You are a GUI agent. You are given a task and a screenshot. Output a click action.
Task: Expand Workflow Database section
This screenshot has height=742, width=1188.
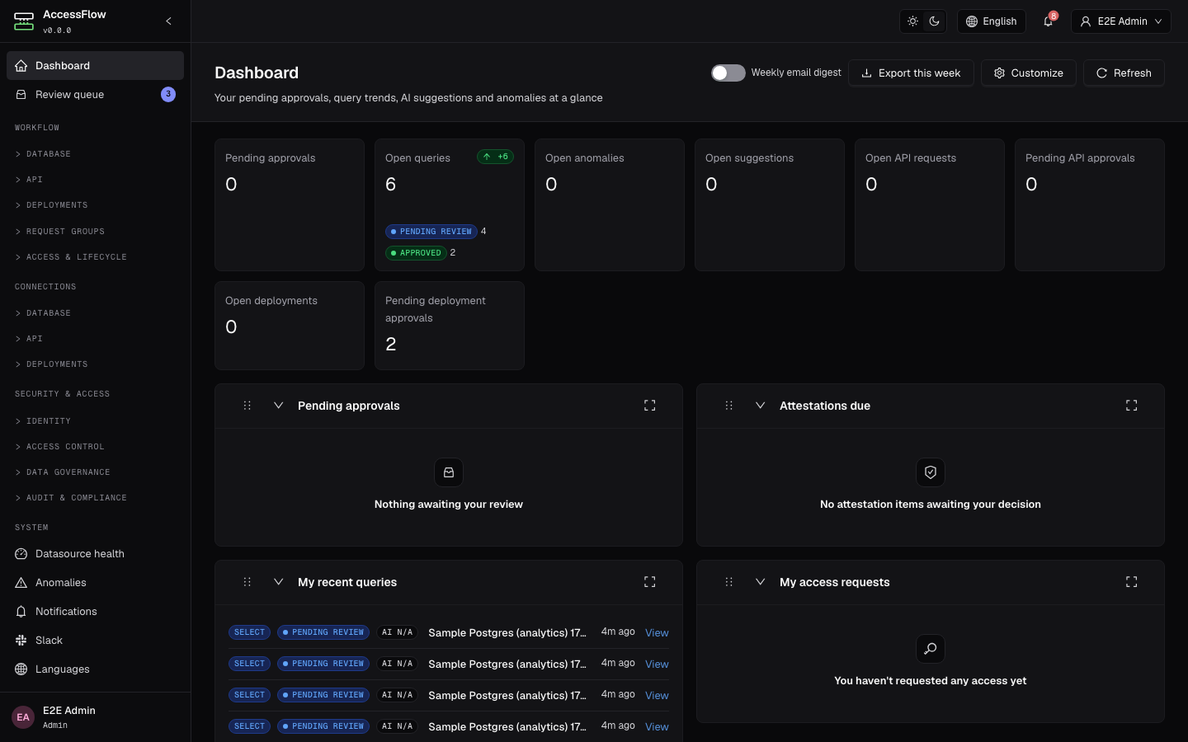(95, 154)
